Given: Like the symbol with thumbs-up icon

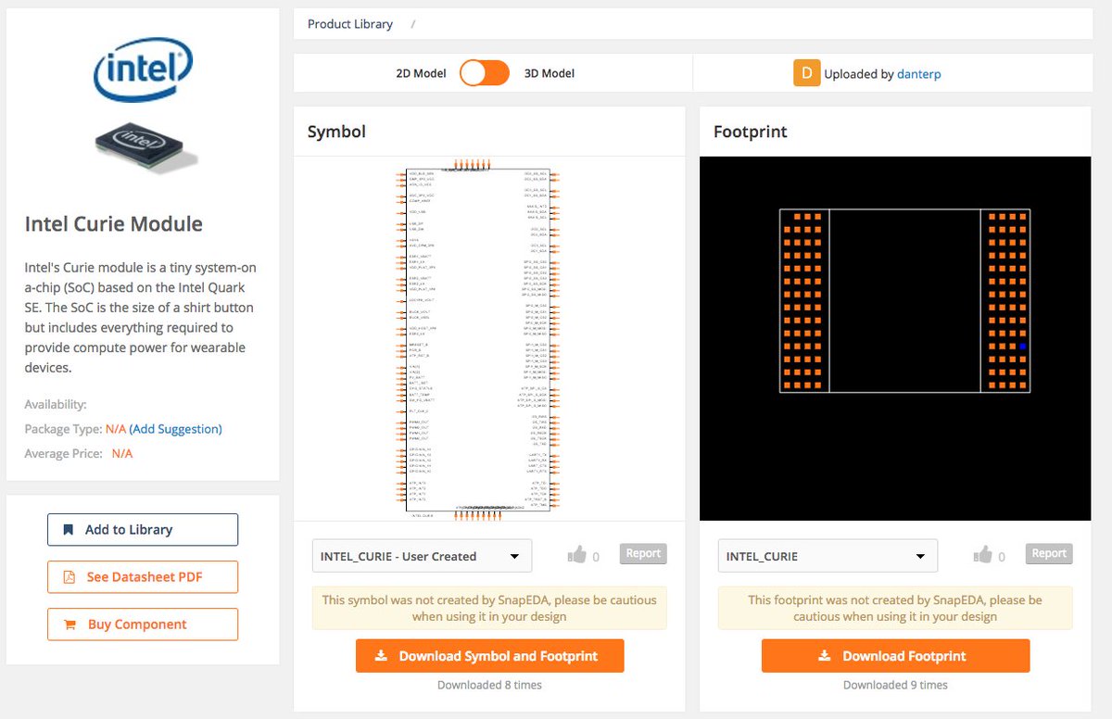Looking at the screenshot, I should click(578, 555).
